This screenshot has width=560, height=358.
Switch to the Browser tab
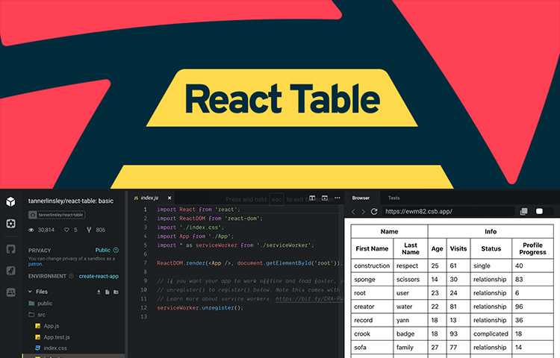click(361, 198)
